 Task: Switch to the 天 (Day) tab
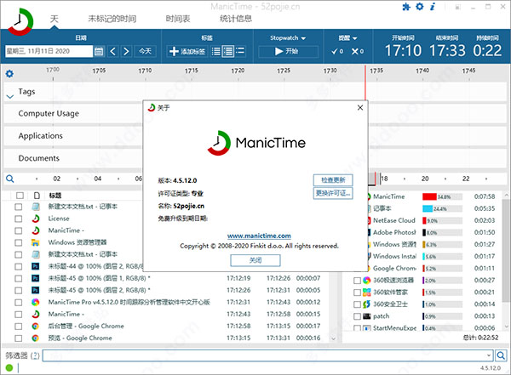[x=55, y=19]
